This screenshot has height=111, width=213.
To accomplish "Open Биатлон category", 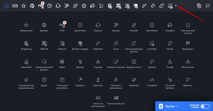I will coord(98,82).
